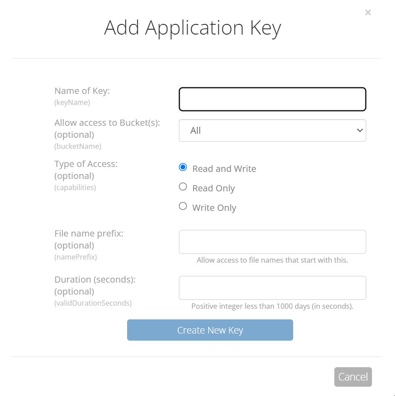Click the 'Type of Access' label text
This screenshot has height=396, width=395.
(x=86, y=164)
